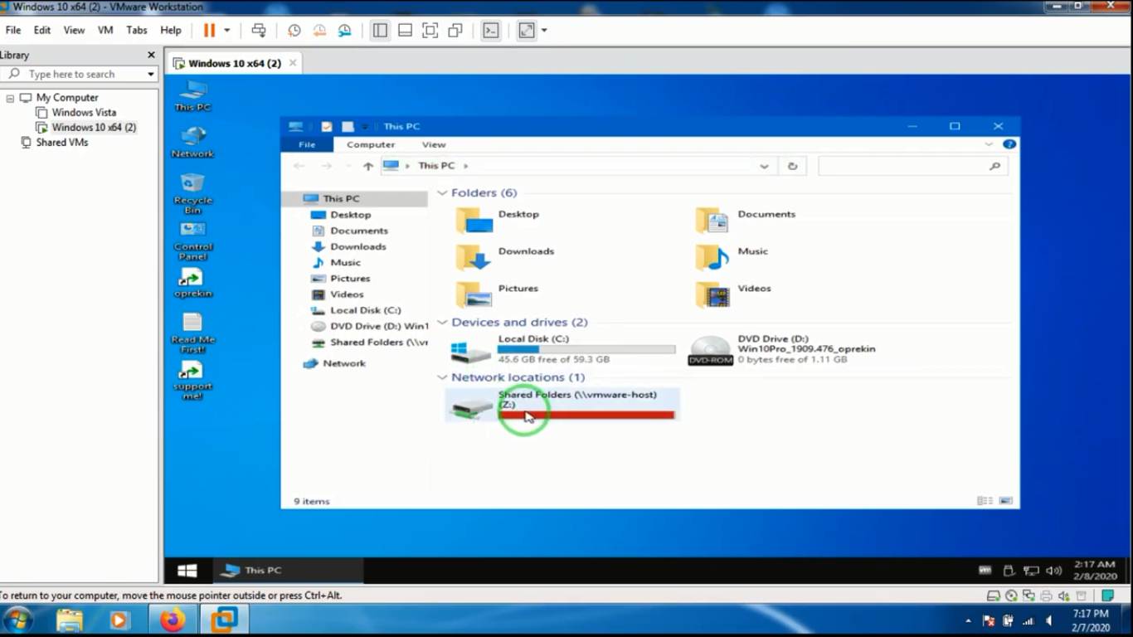Click the sound card status icon
1133x637 pixels.
coord(1063,596)
